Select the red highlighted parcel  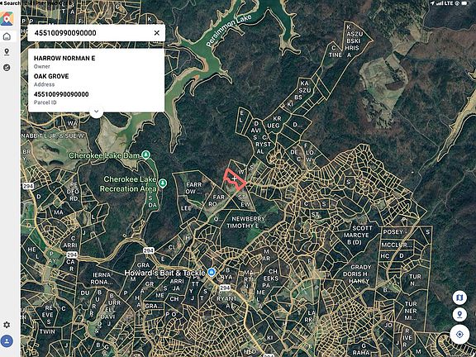point(235,179)
